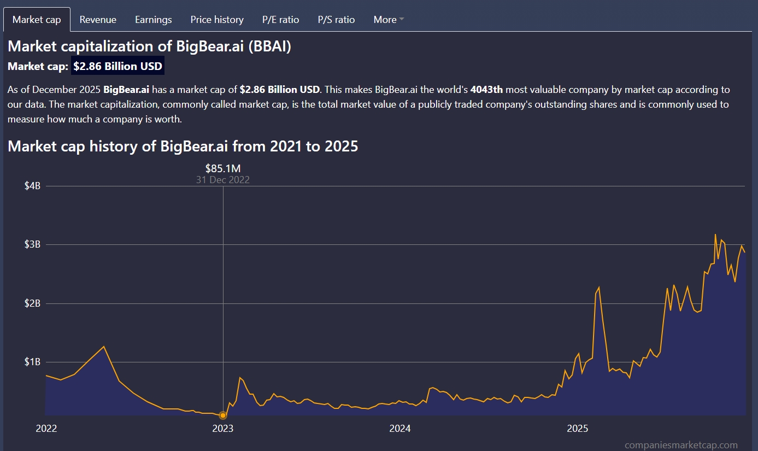758x451 pixels.
Task: Click the 2024 x-axis label
Action: pyautogui.click(x=400, y=429)
